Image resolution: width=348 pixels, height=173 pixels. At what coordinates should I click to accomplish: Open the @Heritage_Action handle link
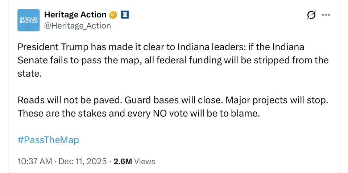tap(77, 26)
